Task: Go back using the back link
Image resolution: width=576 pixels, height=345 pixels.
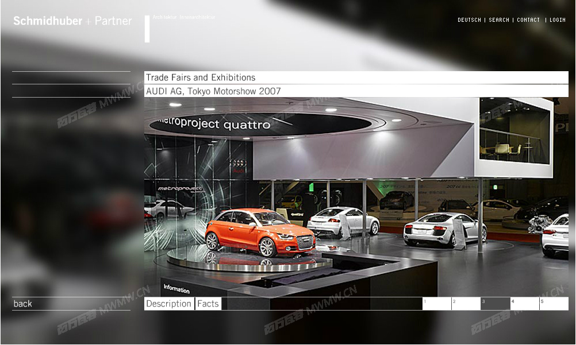Action: click(x=23, y=304)
